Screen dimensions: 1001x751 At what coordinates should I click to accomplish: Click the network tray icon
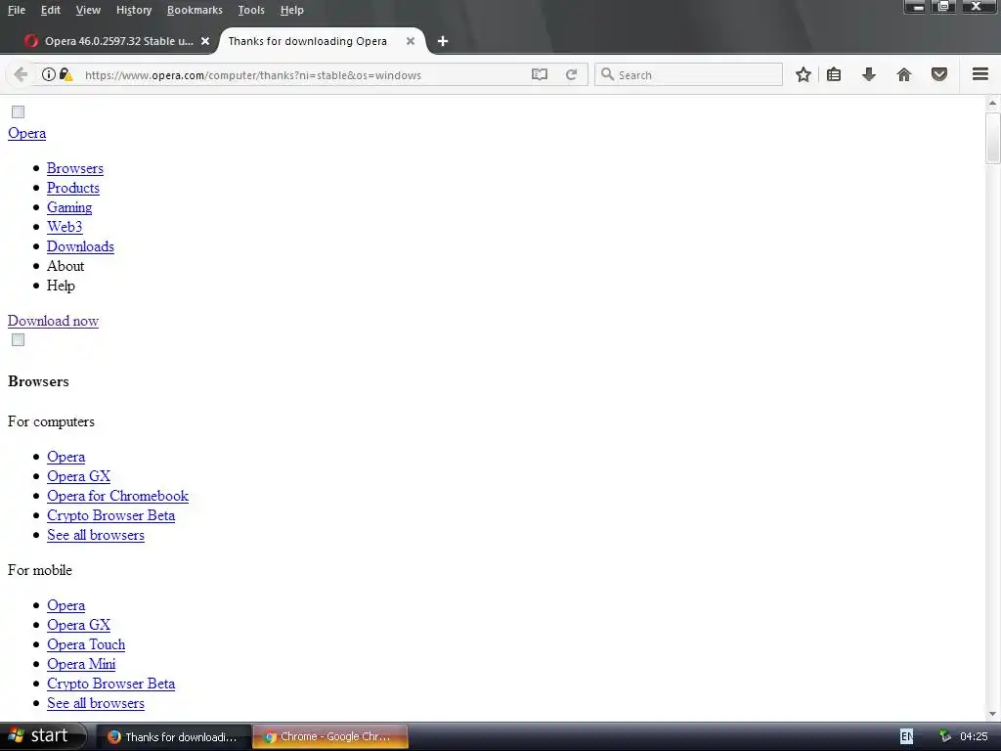tap(945, 736)
